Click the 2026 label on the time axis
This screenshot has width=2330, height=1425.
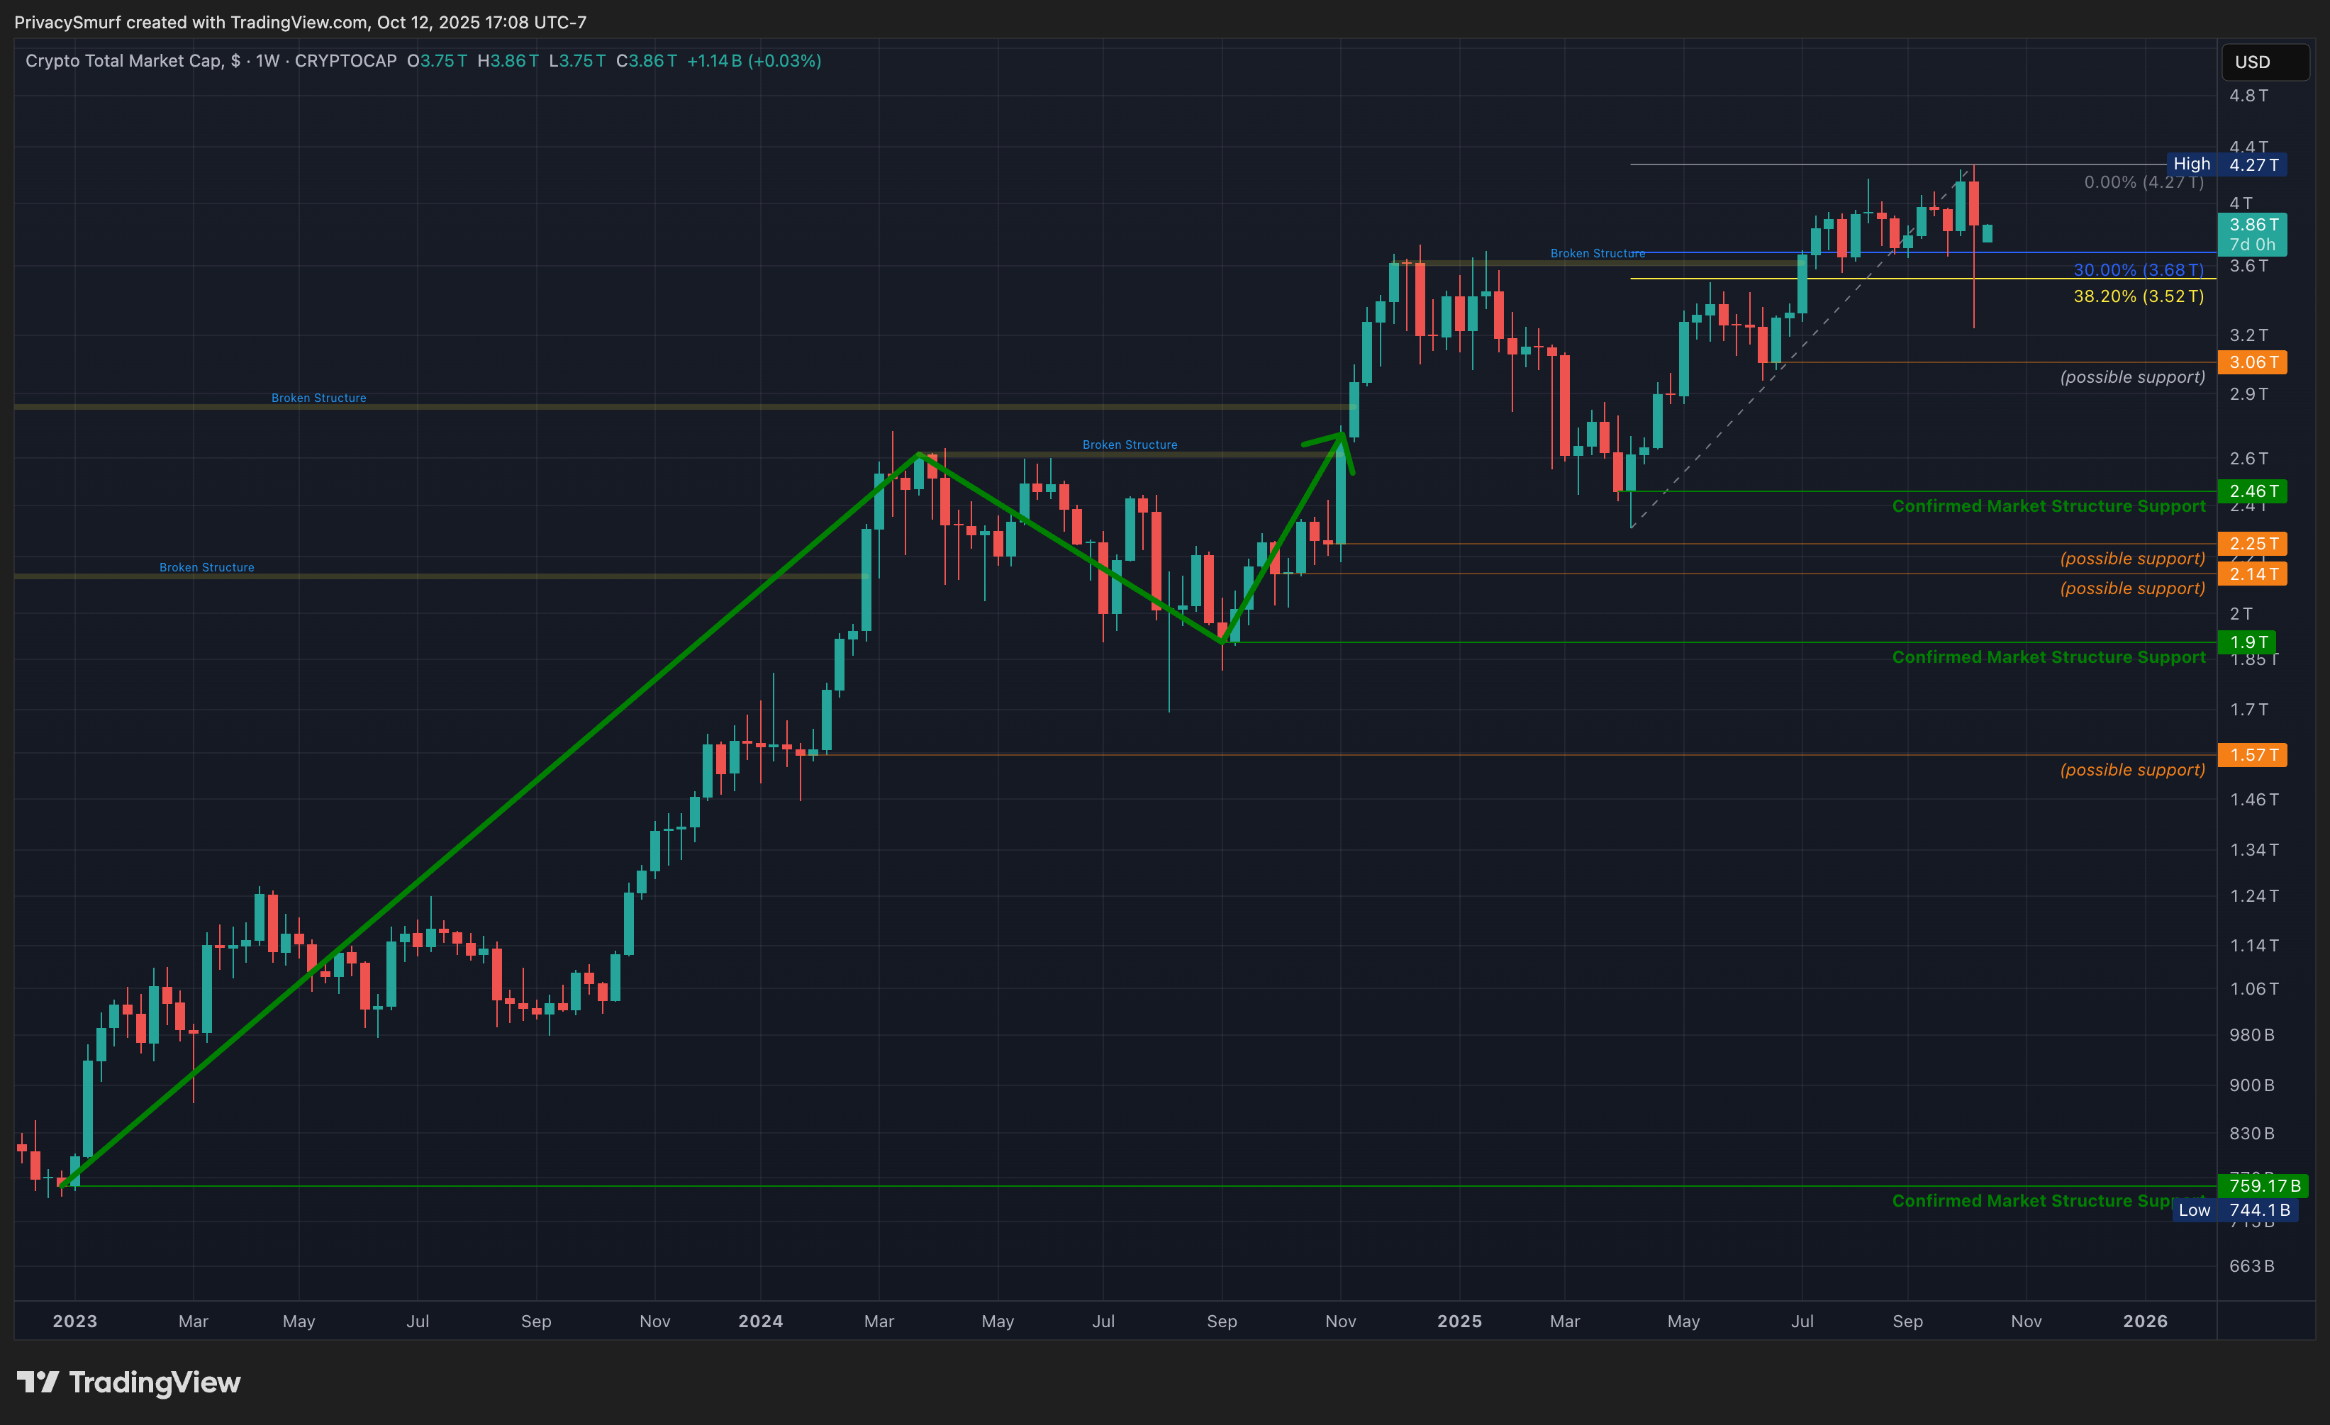[2145, 1321]
